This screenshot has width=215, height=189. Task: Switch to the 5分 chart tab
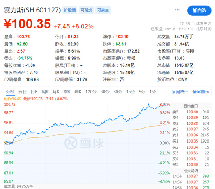pyautogui.click(x=142, y=92)
